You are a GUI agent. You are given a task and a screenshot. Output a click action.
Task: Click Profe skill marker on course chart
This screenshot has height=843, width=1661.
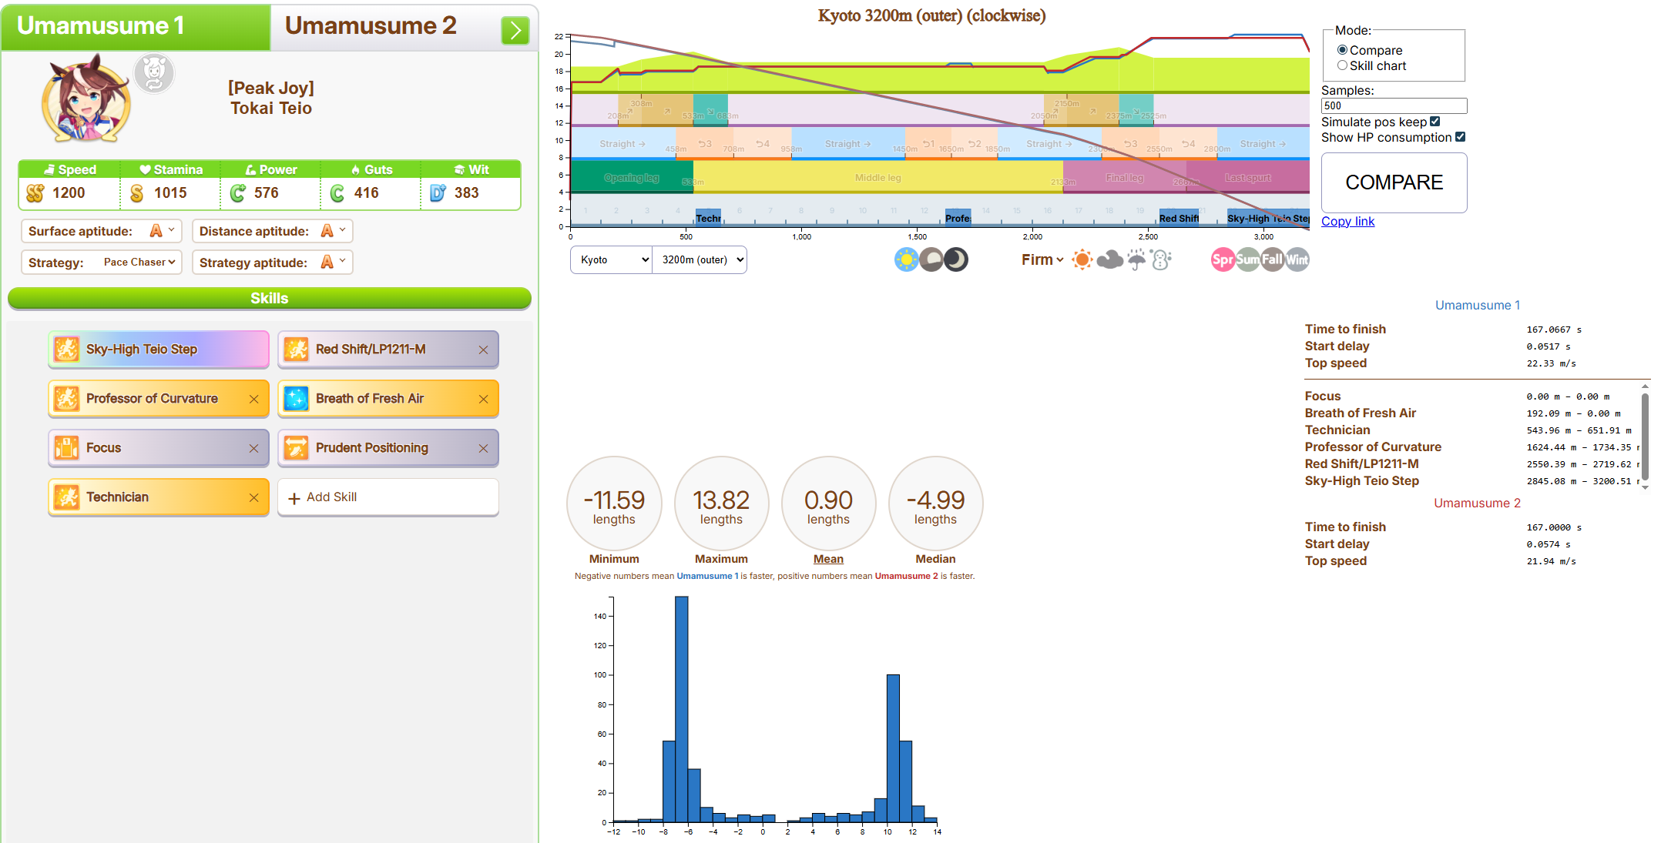click(958, 218)
